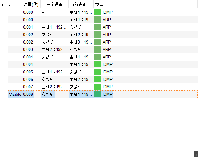Select the time value 0.007

[28, 87]
